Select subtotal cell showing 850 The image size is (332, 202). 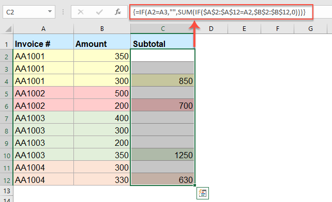click(162, 80)
